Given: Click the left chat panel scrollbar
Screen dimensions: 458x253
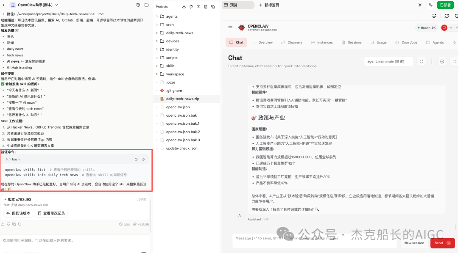Looking at the screenshot, I should pyautogui.click(x=151, y=216).
